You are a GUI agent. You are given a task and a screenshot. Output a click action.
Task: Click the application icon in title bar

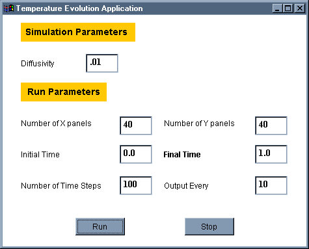click(8, 8)
